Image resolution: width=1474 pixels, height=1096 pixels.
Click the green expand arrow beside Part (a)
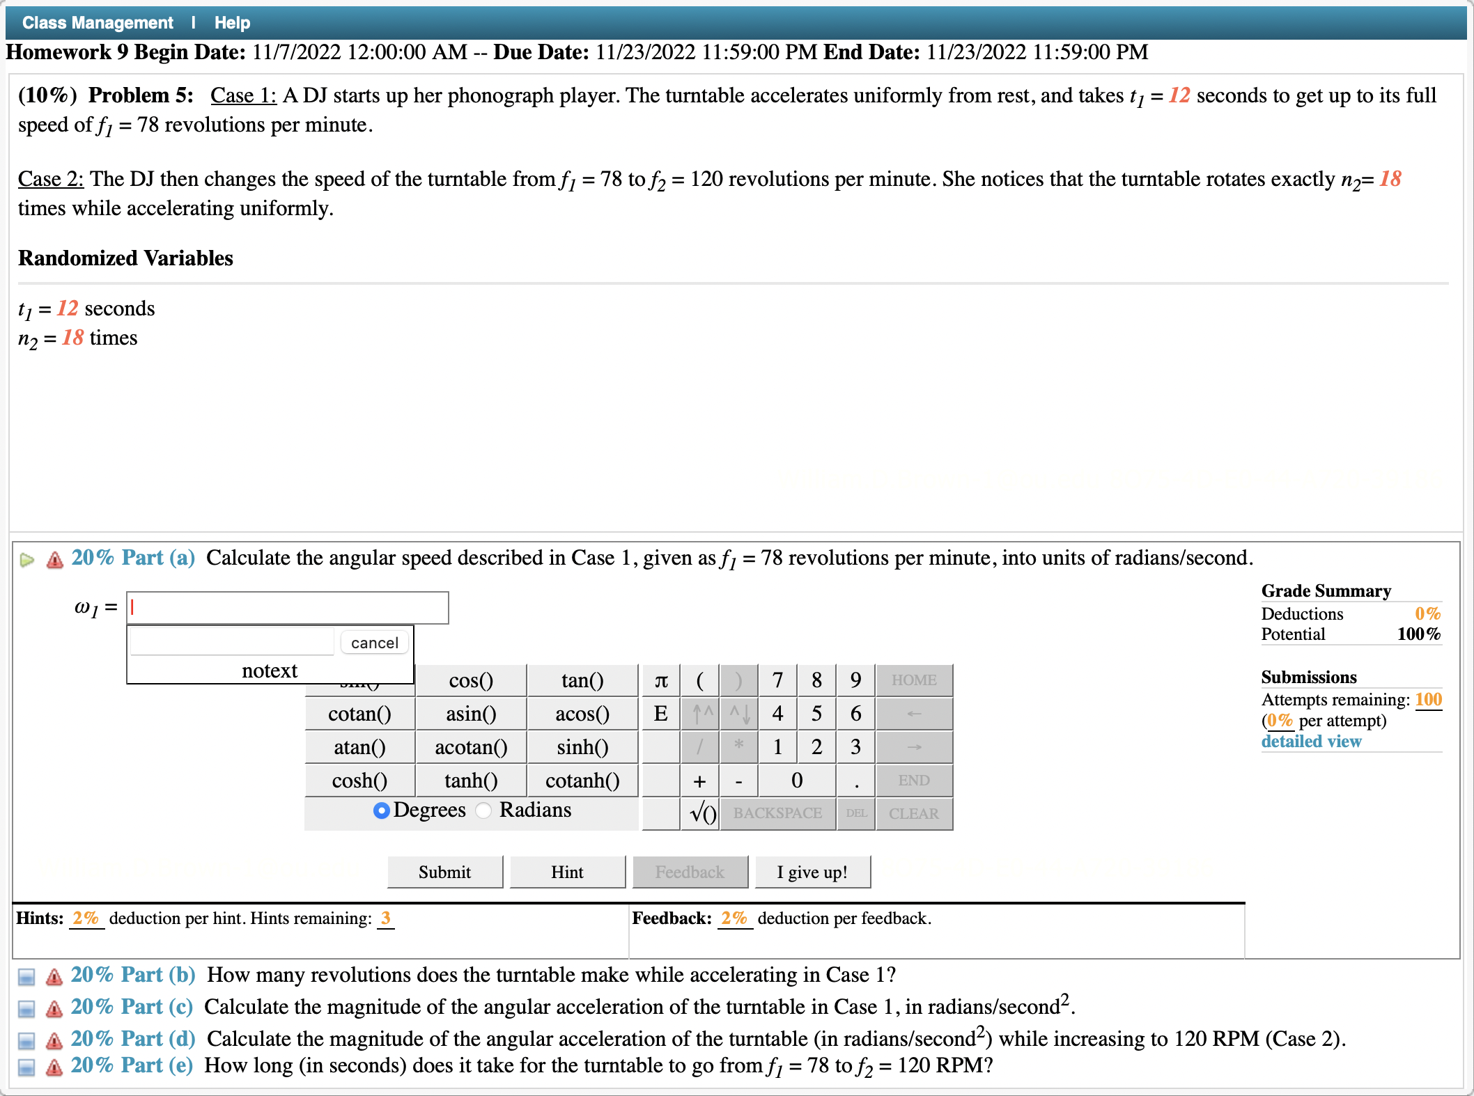click(x=26, y=559)
